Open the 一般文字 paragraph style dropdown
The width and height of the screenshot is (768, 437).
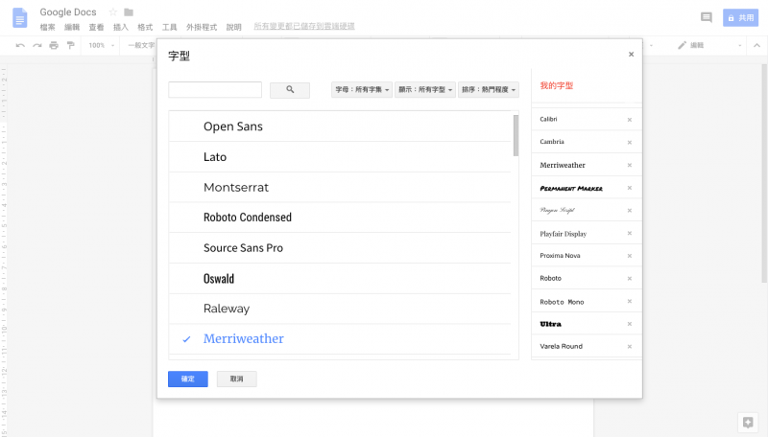point(141,45)
